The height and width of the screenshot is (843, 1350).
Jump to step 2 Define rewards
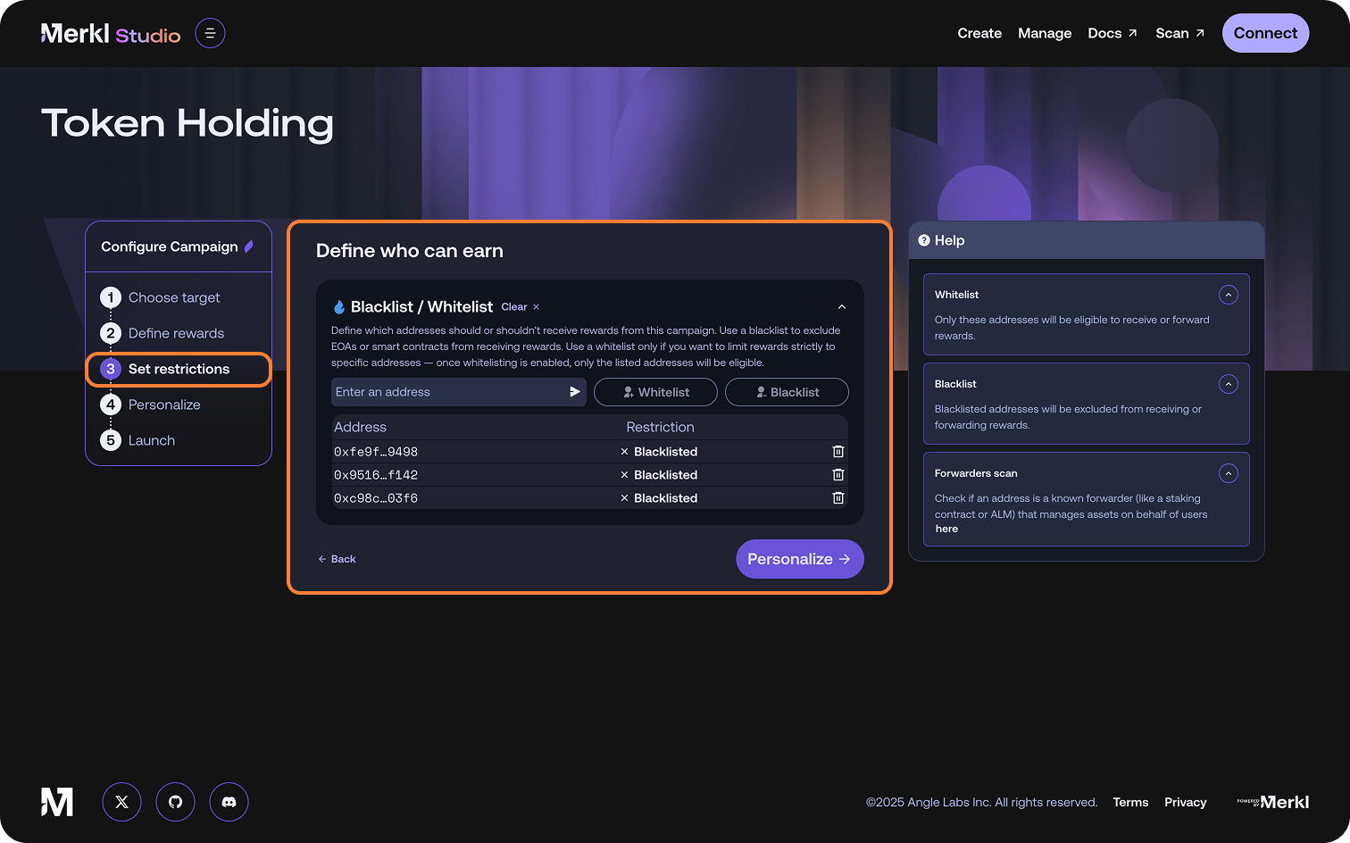[x=176, y=333]
